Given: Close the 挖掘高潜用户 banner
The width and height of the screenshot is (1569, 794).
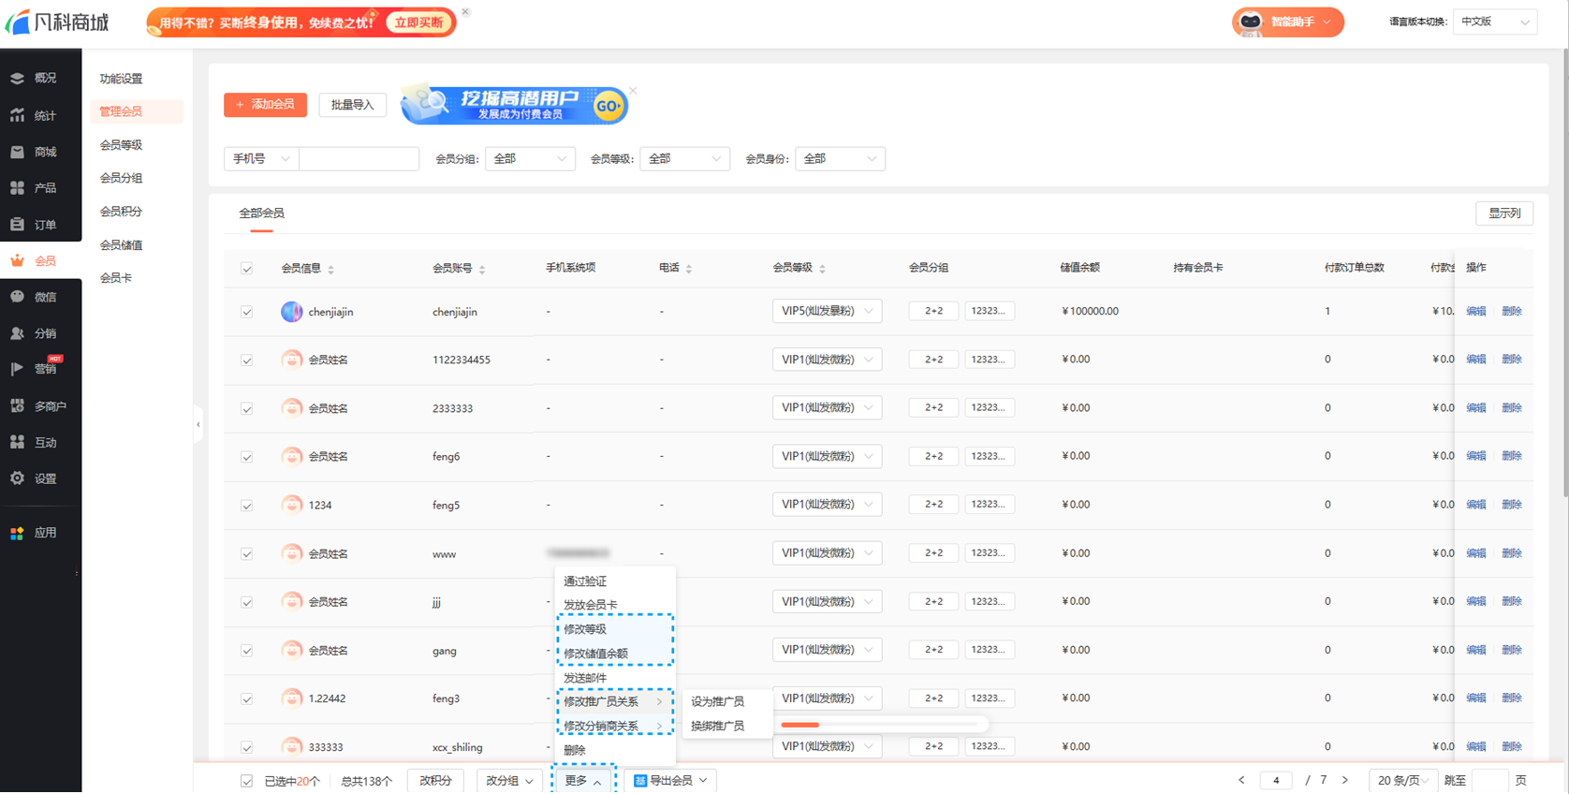Looking at the screenshot, I should click(x=633, y=91).
